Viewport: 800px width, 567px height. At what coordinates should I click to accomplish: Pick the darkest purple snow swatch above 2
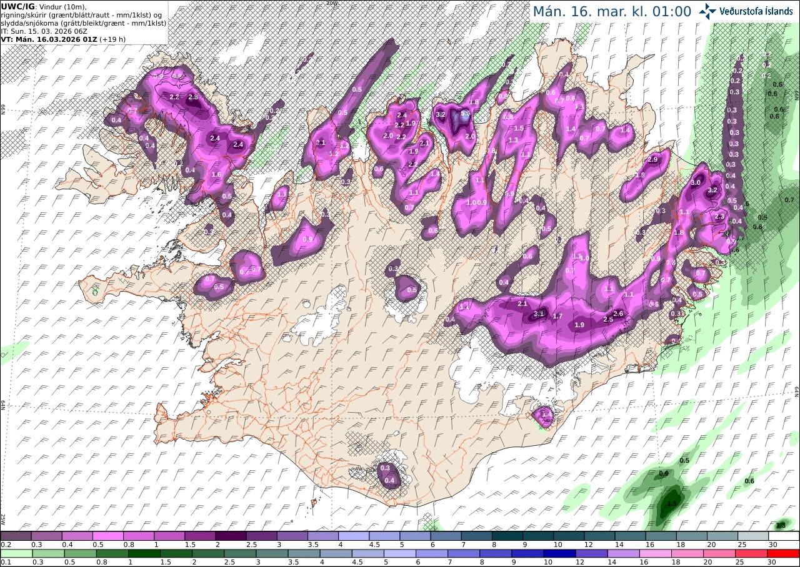(x=231, y=536)
